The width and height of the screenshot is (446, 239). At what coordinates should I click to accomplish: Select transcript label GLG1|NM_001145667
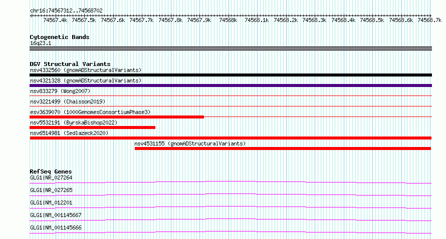pos(56,215)
